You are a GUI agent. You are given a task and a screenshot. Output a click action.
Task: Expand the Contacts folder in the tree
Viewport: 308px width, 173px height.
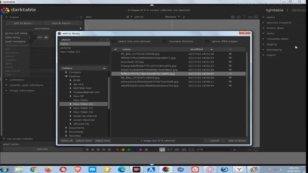(x=66, y=73)
